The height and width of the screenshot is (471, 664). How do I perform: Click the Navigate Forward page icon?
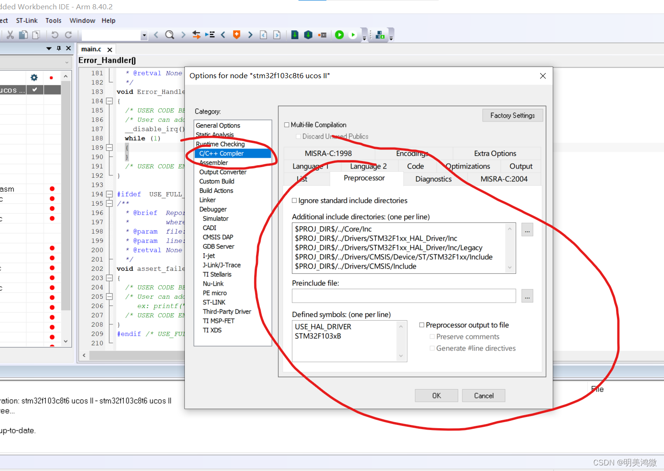(277, 34)
